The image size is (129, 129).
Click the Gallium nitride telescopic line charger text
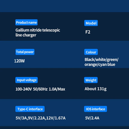click(x=38, y=33)
